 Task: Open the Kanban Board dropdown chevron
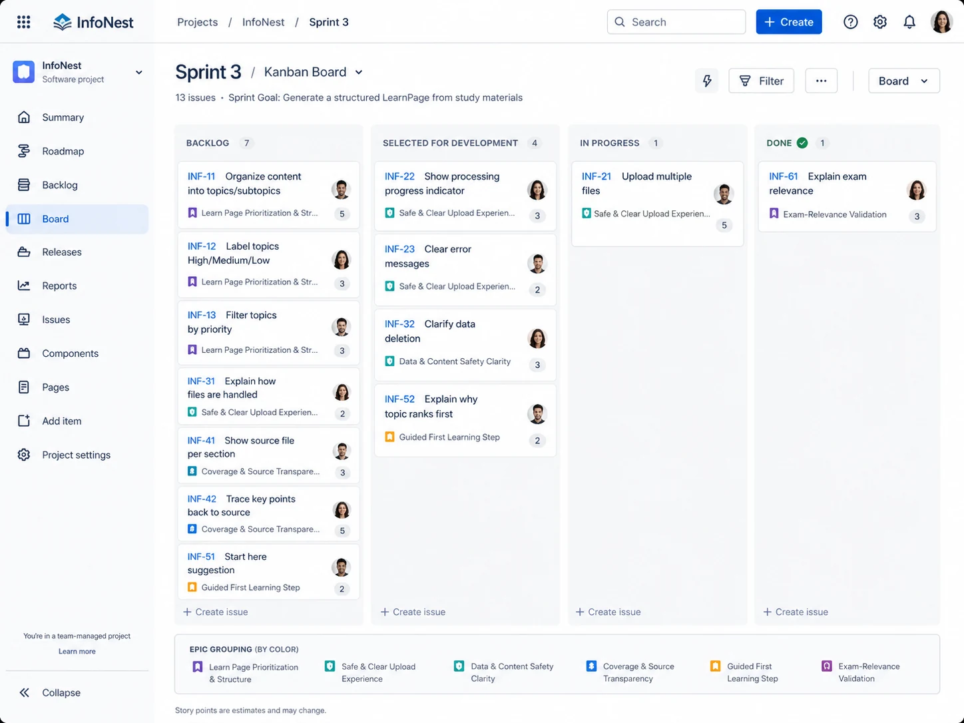[x=359, y=72]
